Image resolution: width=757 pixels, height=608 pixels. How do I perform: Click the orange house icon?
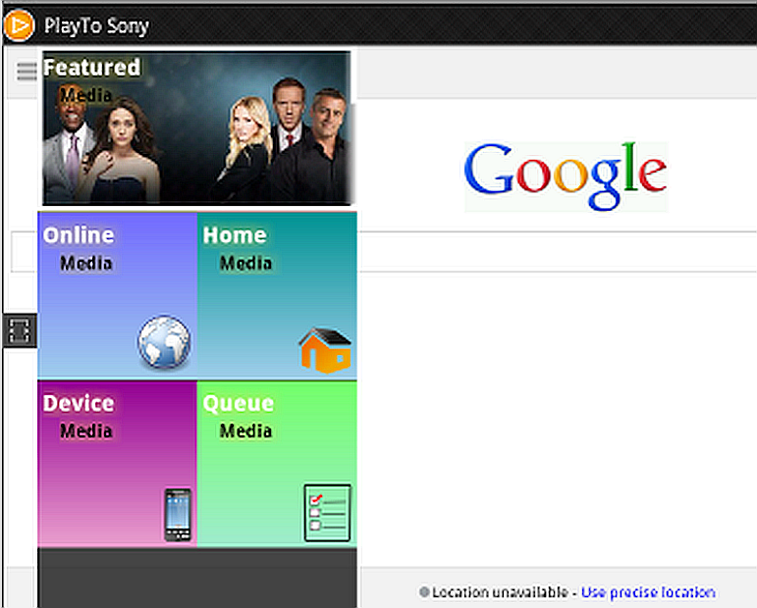[x=324, y=350]
